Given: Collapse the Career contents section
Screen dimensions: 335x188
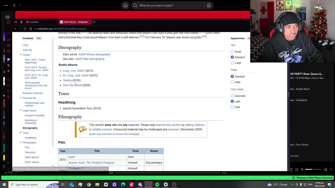Looking at the screenshot, I should (20, 55).
